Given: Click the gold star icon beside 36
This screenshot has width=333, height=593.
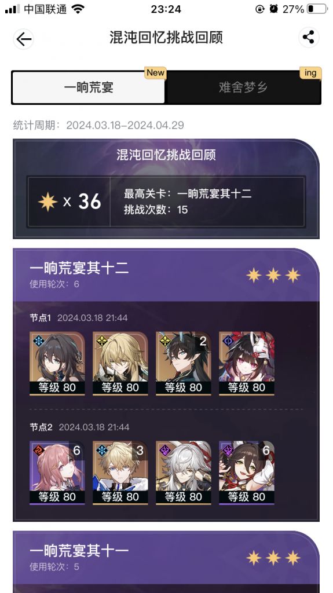Looking at the screenshot, I should pyautogui.click(x=48, y=202).
